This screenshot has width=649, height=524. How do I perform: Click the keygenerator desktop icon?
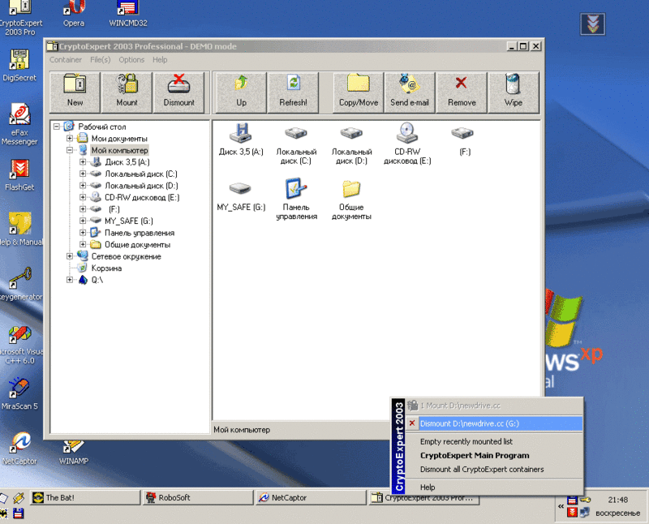point(21,284)
